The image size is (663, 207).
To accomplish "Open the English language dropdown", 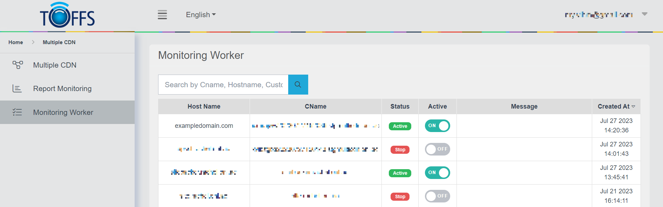I will click(201, 15).
